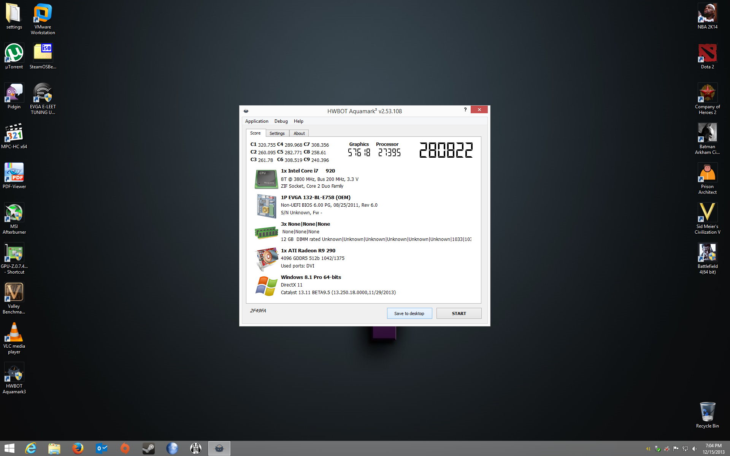Open File Explorer from taskbar

pyautogui.click(x=54, y=448)
